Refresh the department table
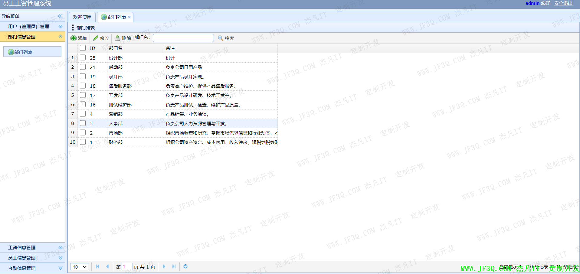This screenshot has height=274, width=580. 185,266
